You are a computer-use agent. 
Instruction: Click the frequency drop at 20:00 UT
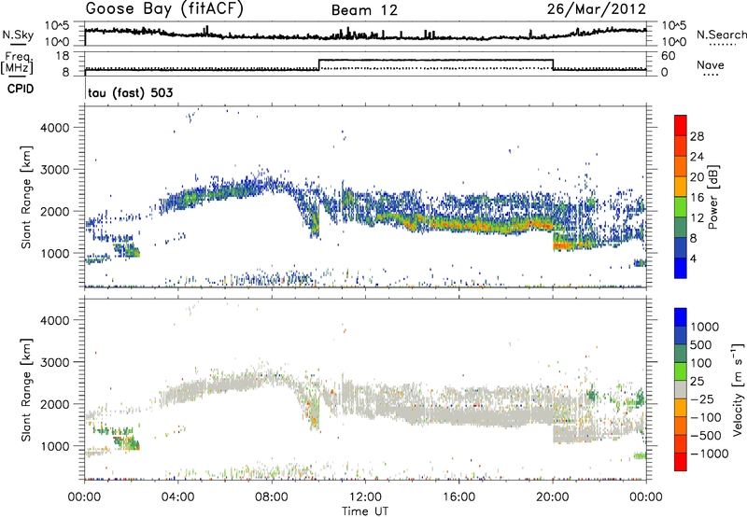[553, 64]
